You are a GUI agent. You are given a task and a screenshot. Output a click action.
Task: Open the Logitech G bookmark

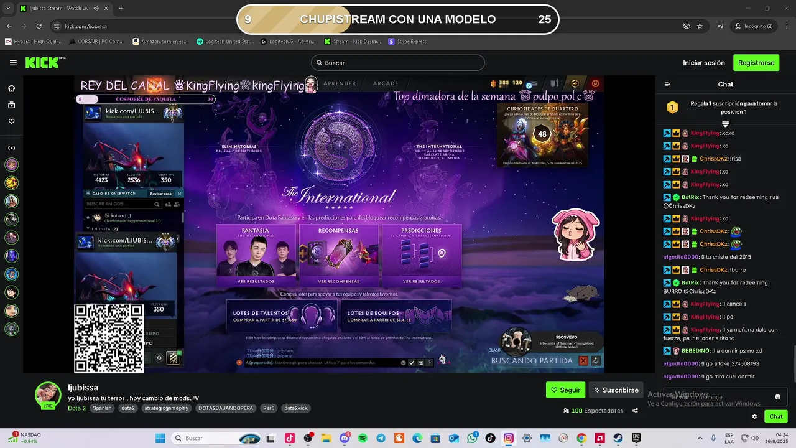(289, 42)
